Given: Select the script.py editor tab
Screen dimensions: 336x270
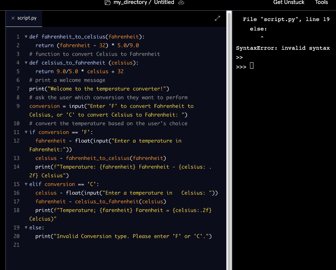Looking at the screenshot, I should (x=24, y=18).
